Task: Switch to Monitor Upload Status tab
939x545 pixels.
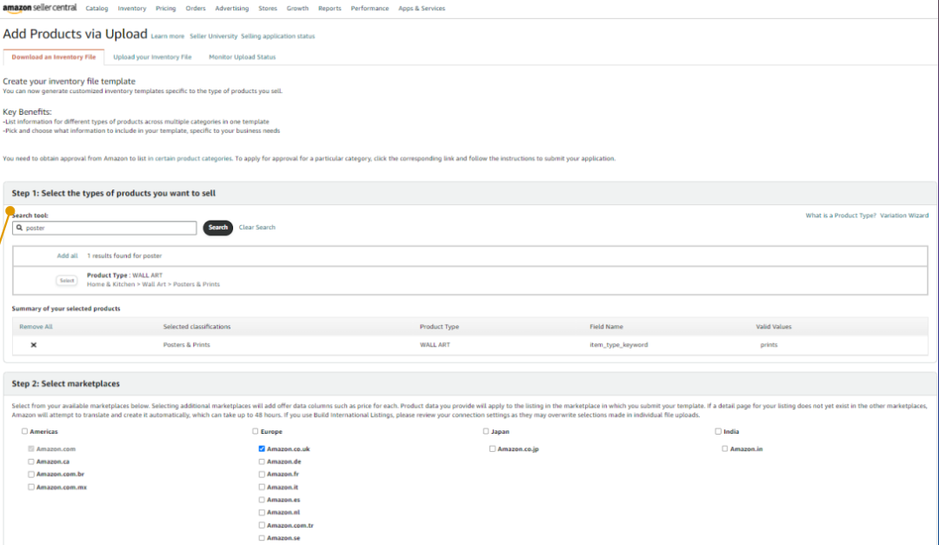Action: click(x=242, y=57)
